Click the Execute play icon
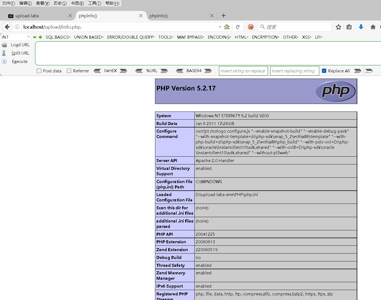The width and height of the screenshot is (381, 300). pos(4,61)
